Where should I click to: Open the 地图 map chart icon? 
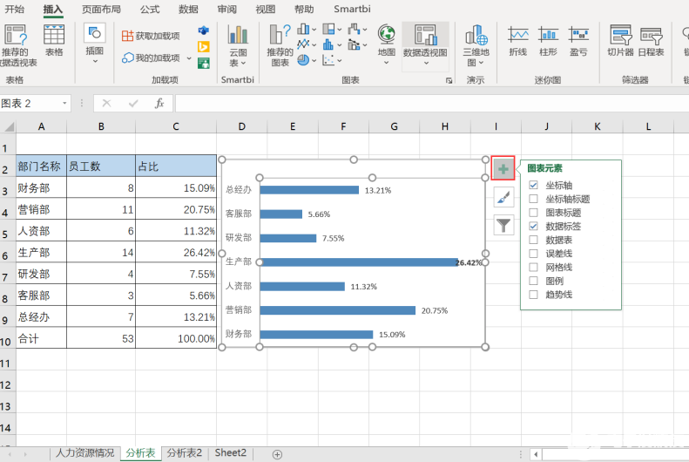386,44
